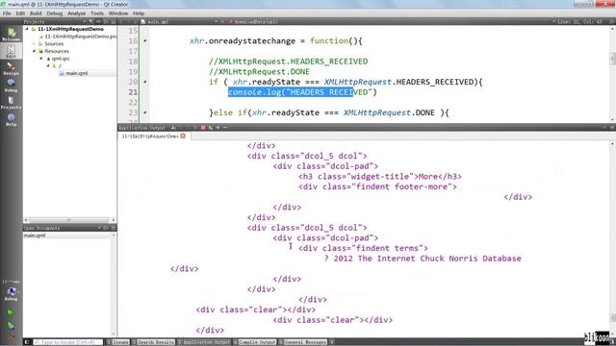
Task: Switch to Edit mode
Action: pos(11,51)
